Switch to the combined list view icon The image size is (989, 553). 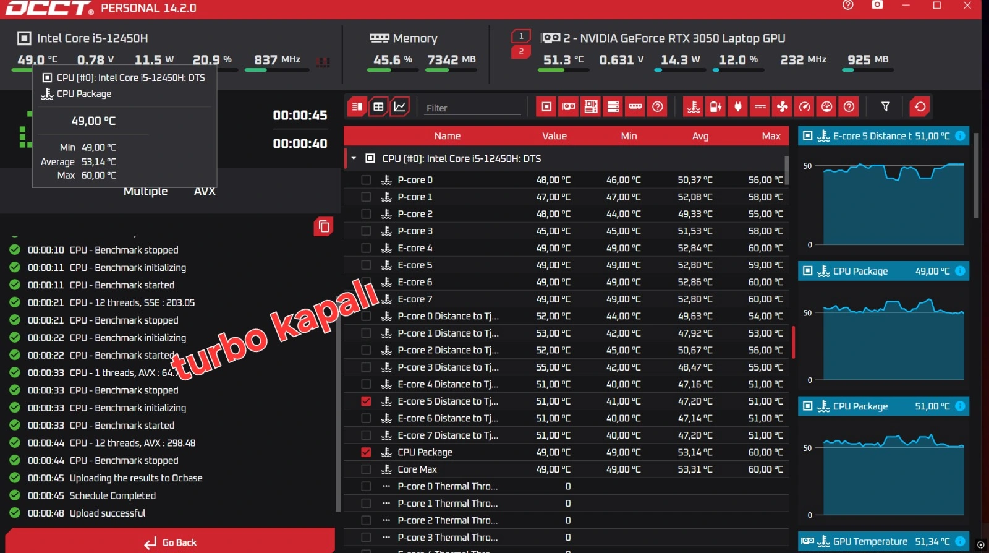pyautogui.click(x=357, y=107)
